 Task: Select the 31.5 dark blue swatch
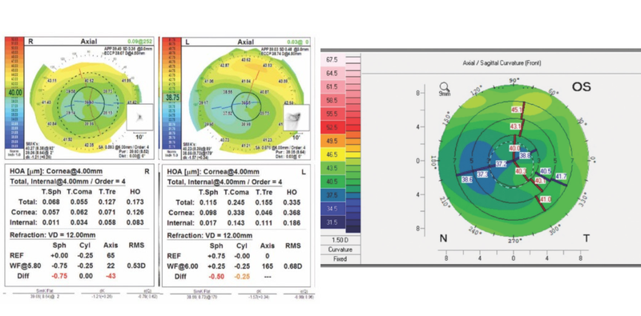(x=332, y=222)
